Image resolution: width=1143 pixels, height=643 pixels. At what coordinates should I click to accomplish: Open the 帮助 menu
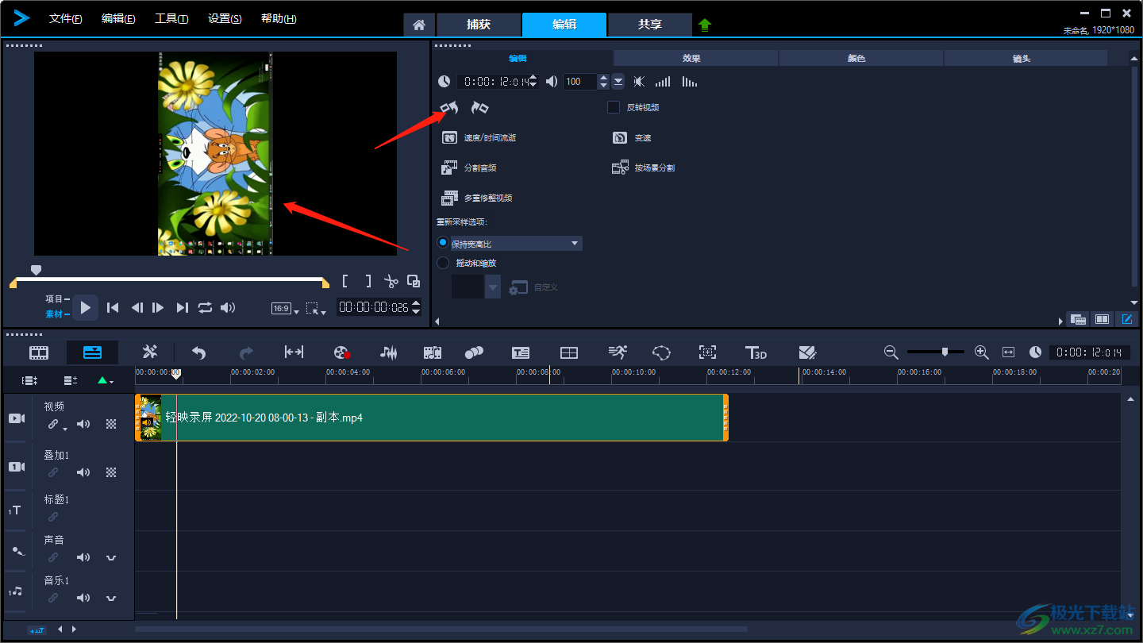click(279, 19)
